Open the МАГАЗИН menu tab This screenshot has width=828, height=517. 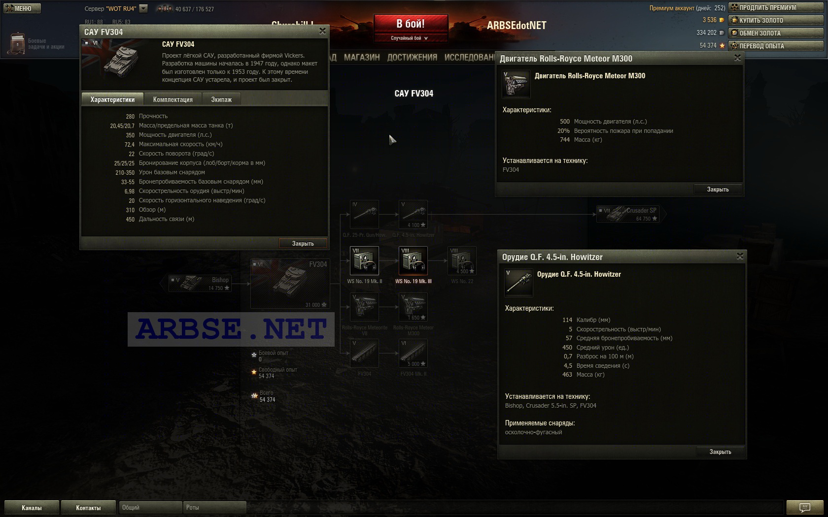click(x=362, y=57)
